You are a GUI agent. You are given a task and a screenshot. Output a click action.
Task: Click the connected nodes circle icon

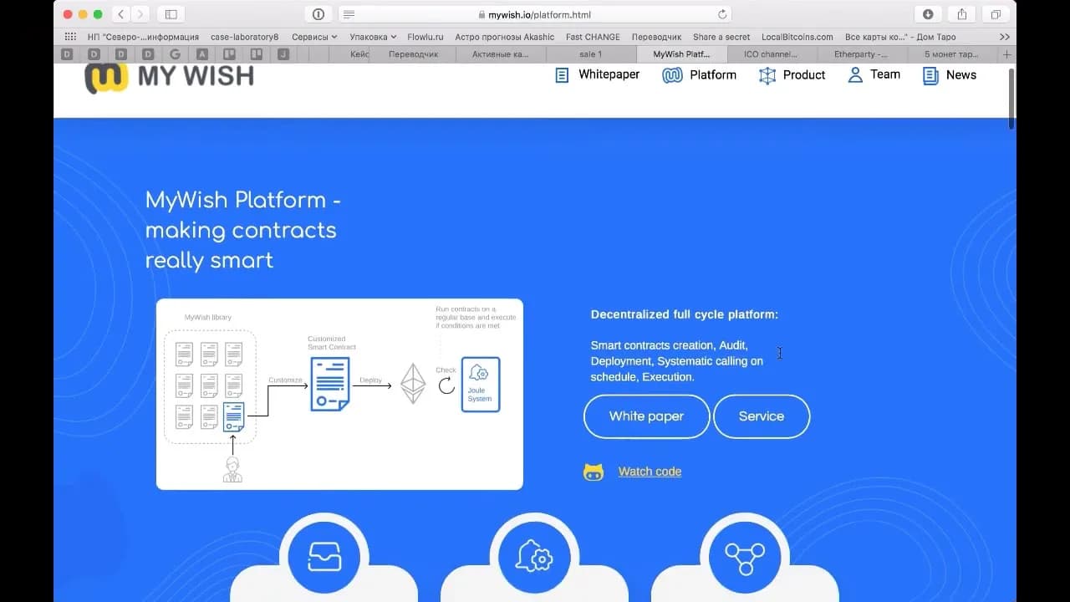[745, 557]
